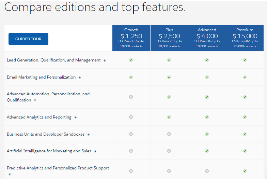
Task: Click Growth X mark for Advanced Analytics row
Action: [131, 117]
